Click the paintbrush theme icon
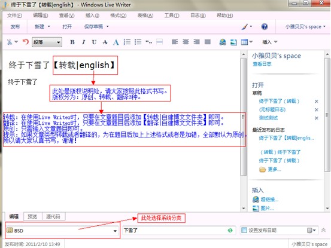Viewport: 331px width, 248px height. 245,26
